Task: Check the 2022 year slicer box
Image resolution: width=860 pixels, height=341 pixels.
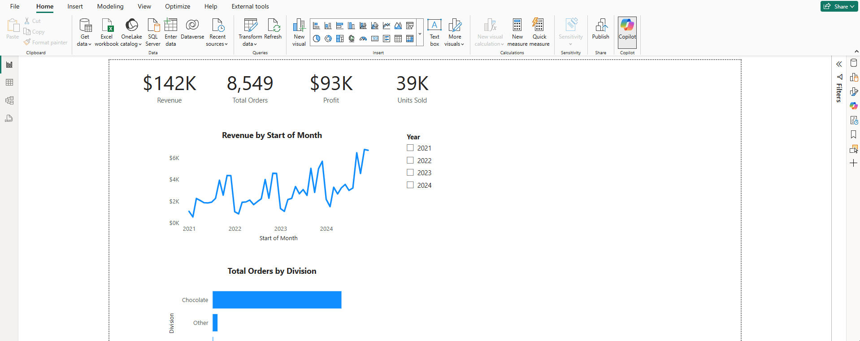Action: tap(410, 160)
